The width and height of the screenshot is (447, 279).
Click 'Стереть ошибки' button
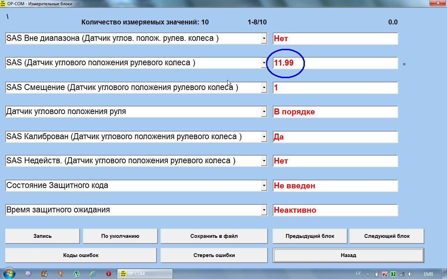pos(214,255)
